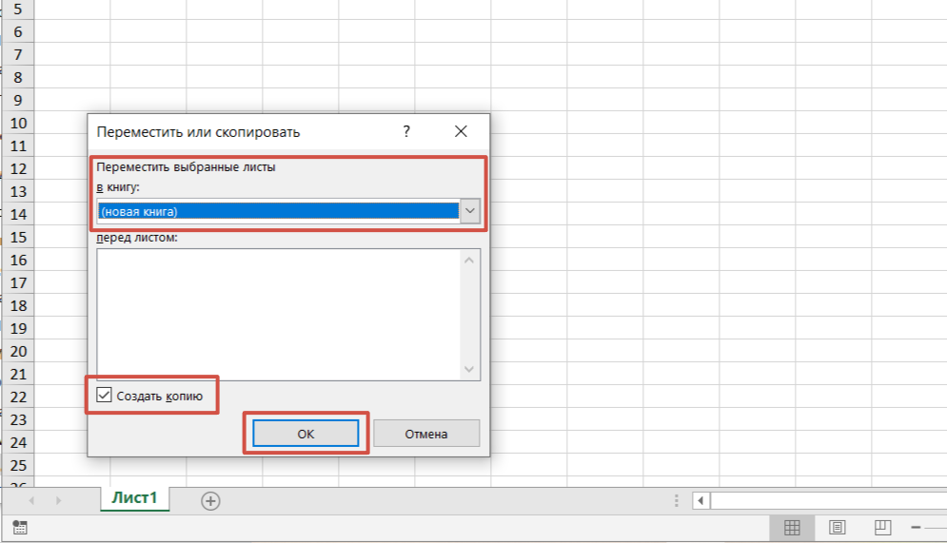947x543 pixels.
Task: Go to previous sheet tab arrow
Action: tap(31, 501)
